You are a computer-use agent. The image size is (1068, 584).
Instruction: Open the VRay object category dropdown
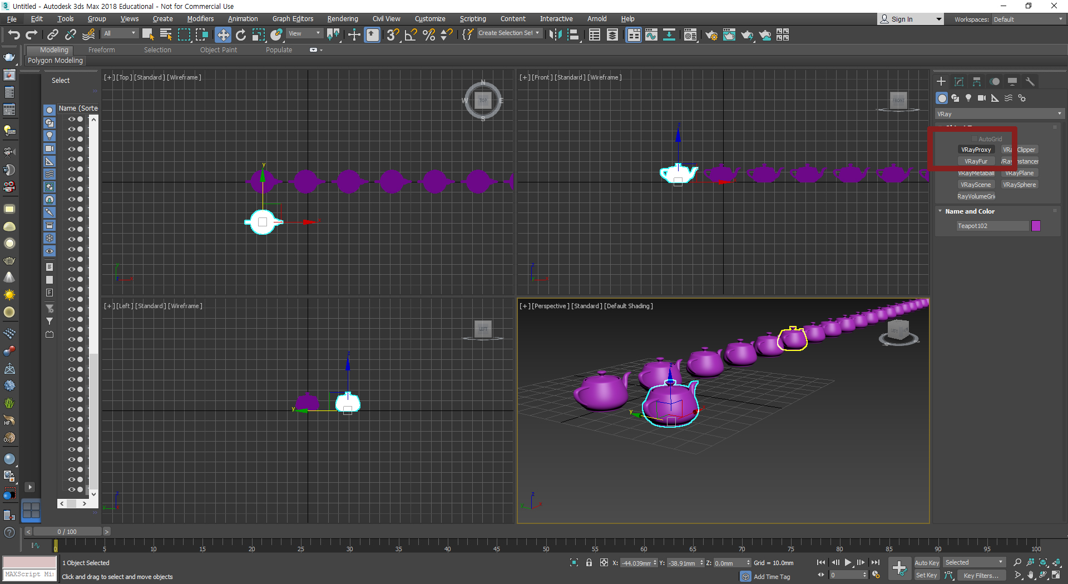click(x=999, y=114)
